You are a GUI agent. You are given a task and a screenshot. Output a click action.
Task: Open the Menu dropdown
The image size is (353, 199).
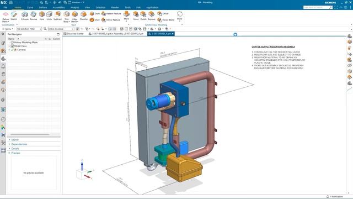[x=7, y=29]
